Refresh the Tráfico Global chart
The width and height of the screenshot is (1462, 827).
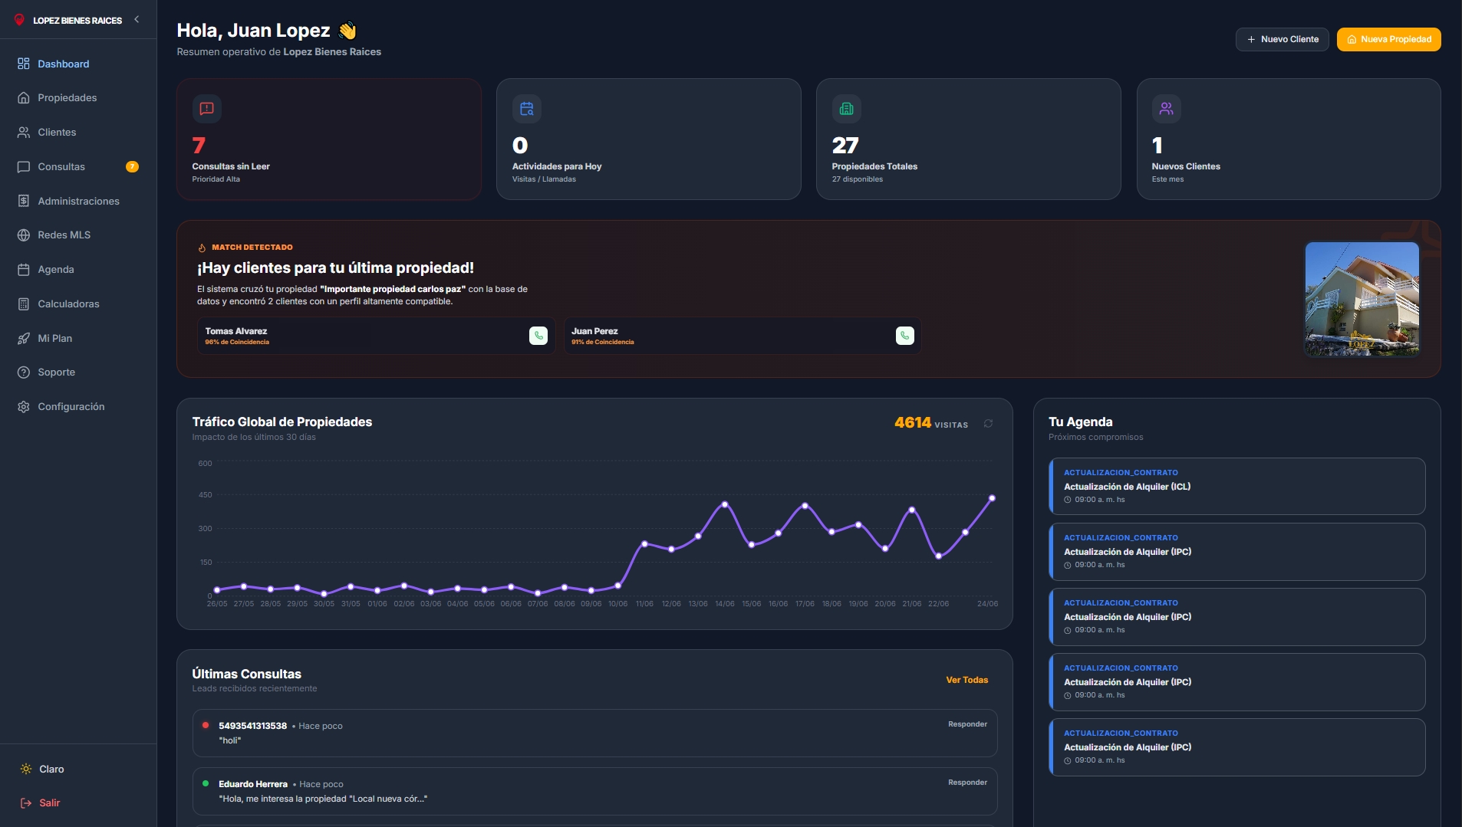tap(988, 424)
